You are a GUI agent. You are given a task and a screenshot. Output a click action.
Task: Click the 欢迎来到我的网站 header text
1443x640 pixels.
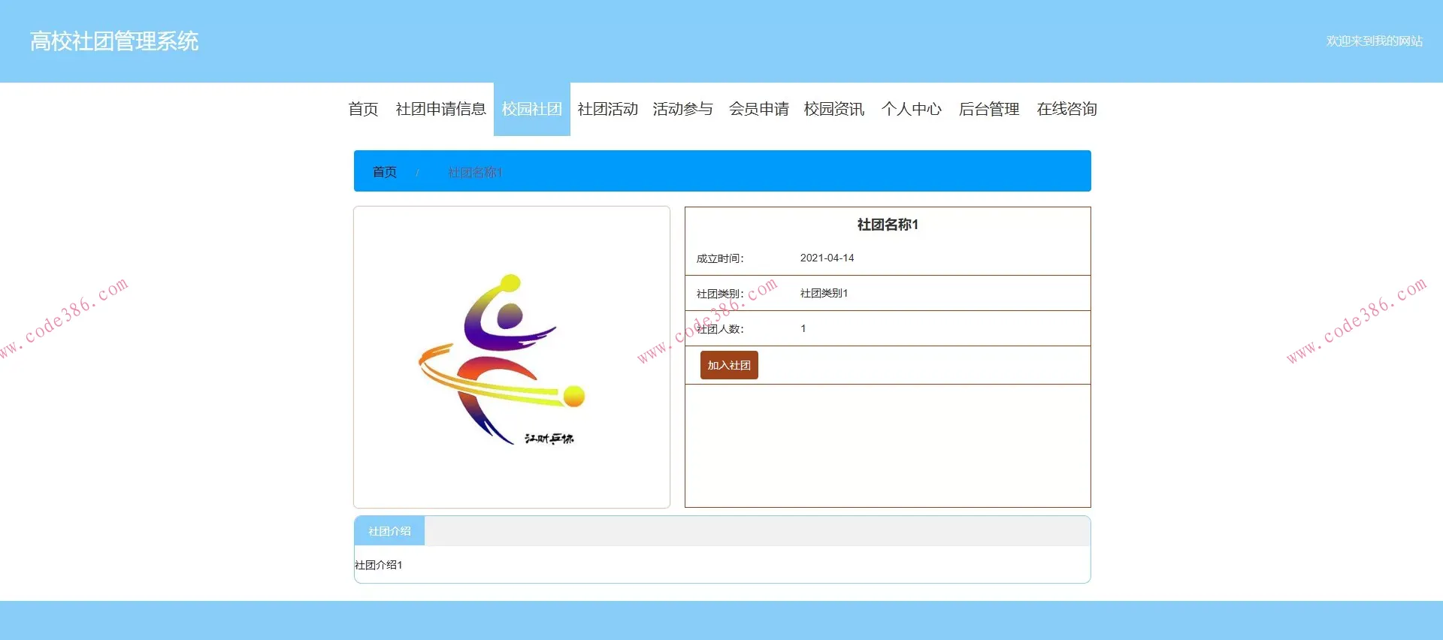click(1374, 41)
